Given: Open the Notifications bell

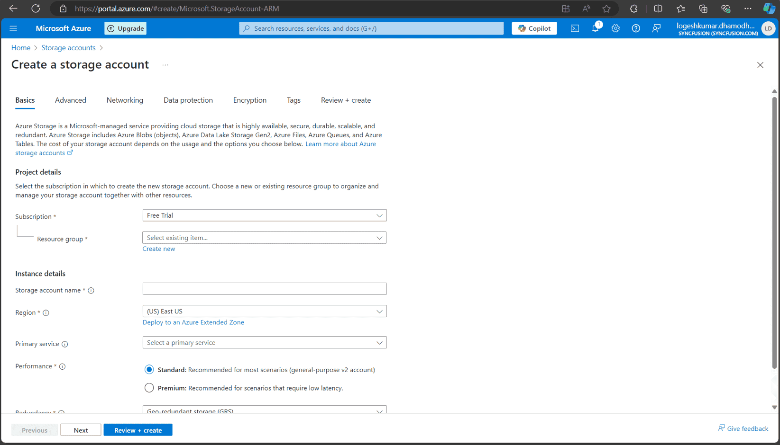Looking at the screenshot, I should pyautogui.click(x=595, y=28).
